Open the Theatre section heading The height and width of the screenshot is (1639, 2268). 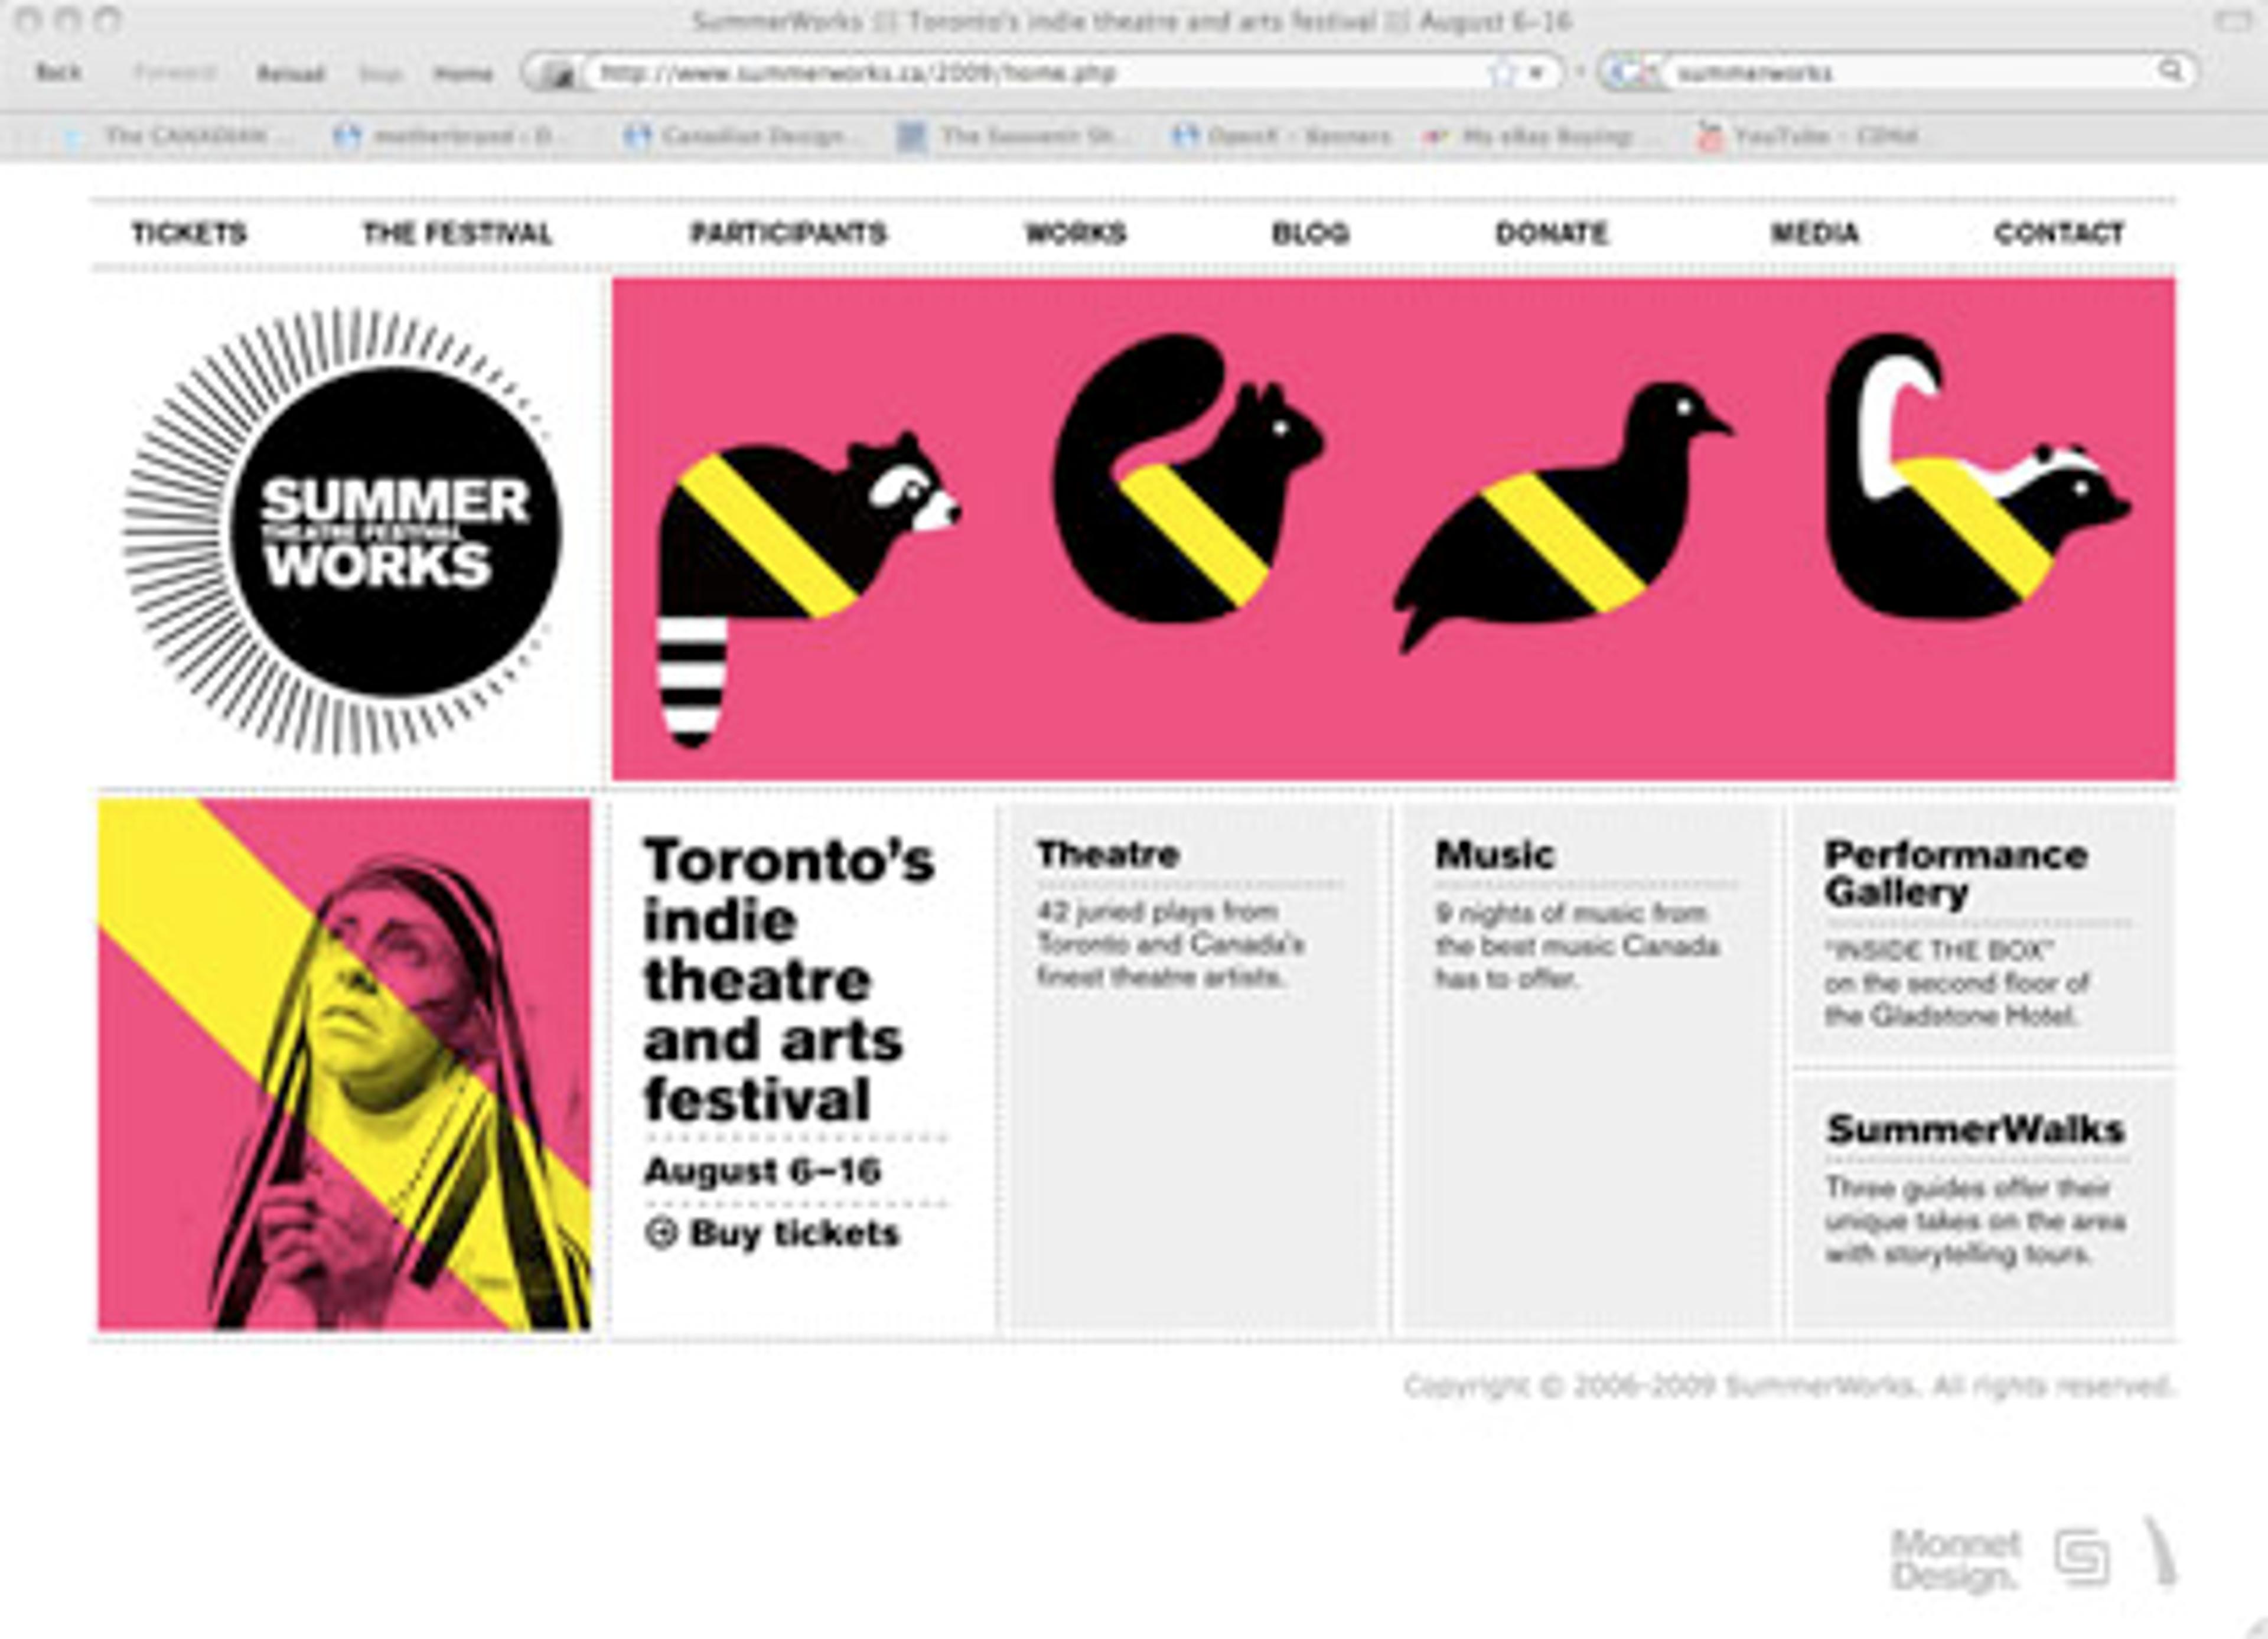[1108, 855]
